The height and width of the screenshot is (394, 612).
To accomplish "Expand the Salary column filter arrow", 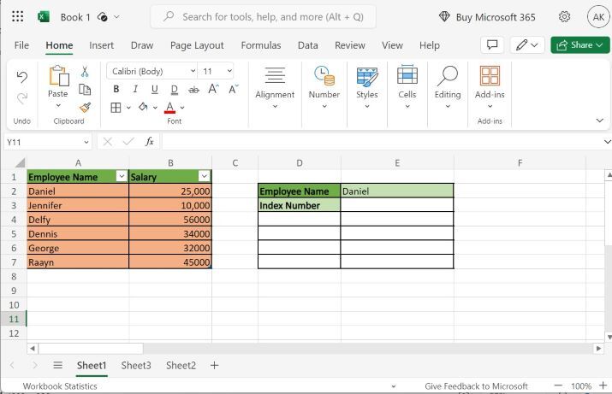I will (204, 177).
